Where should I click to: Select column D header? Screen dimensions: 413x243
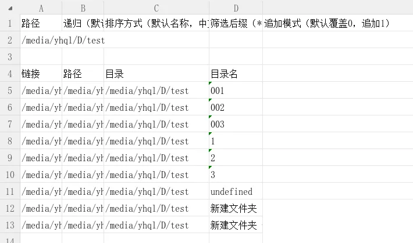click(x=236, y=8)
